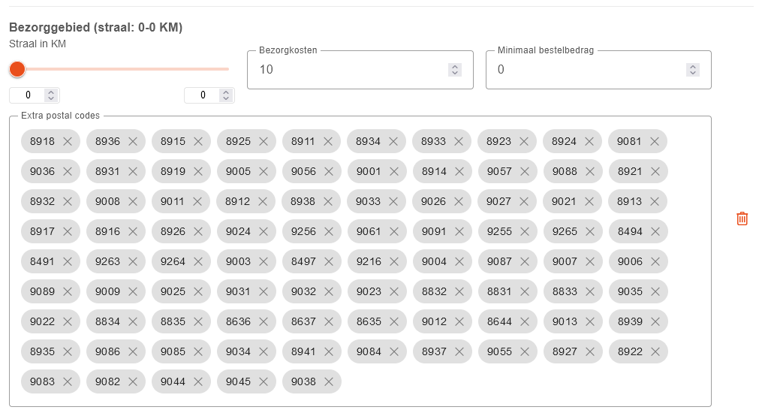
Task: Remove postal code 8494 chip
Action: point(655,231)
